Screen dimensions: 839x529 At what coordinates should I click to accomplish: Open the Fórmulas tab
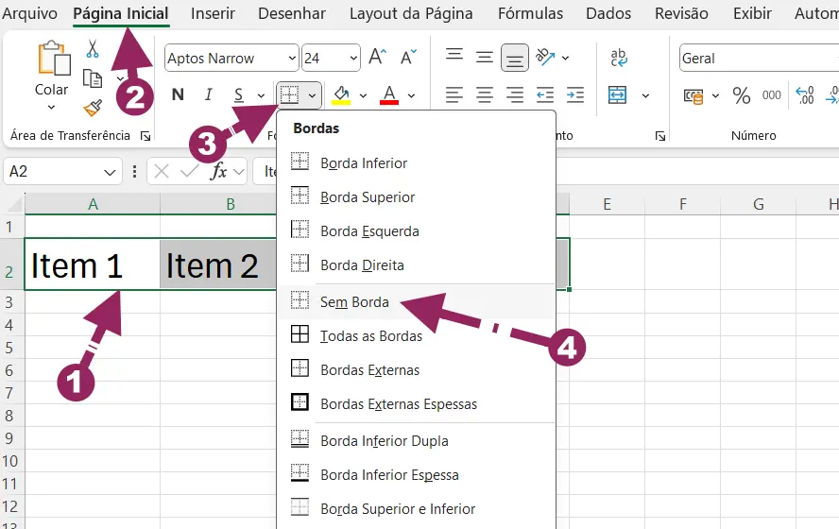point(530,13)
